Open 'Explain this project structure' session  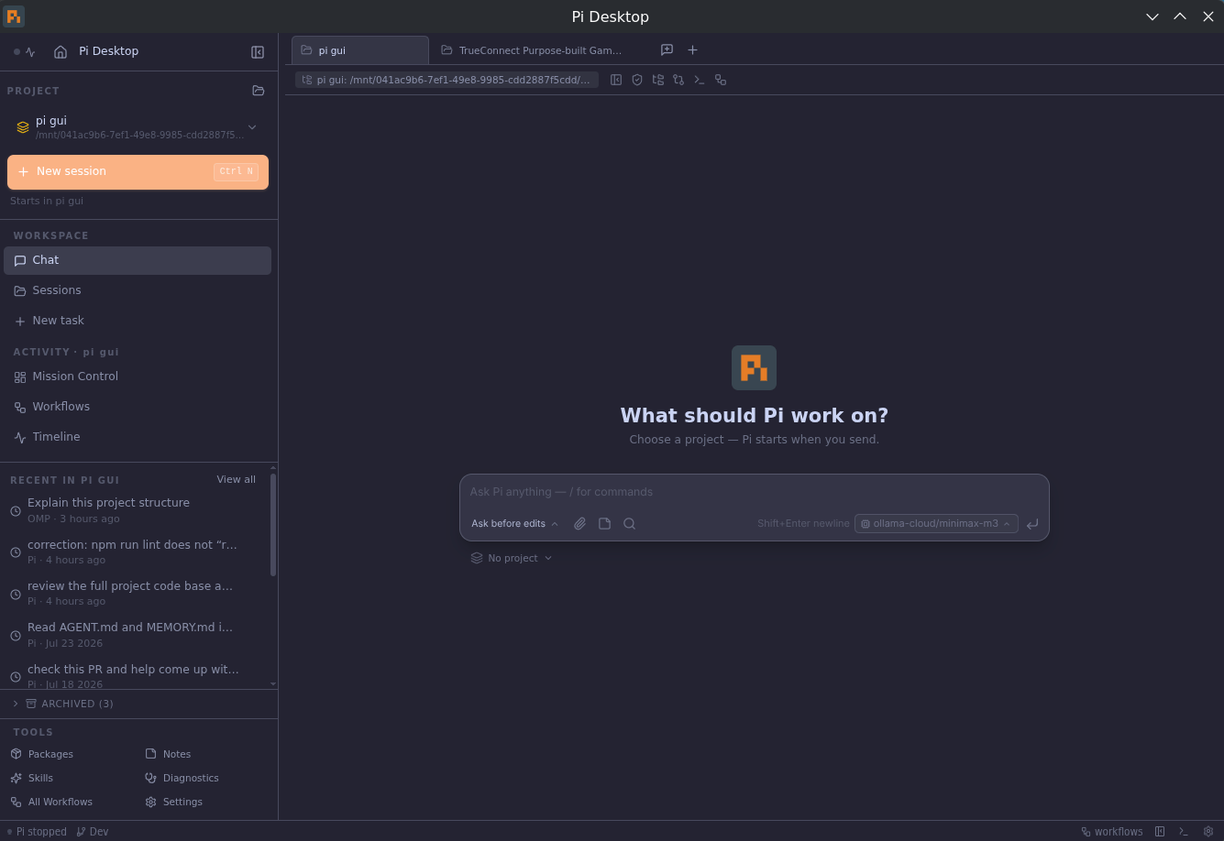(x=136, y=510)
